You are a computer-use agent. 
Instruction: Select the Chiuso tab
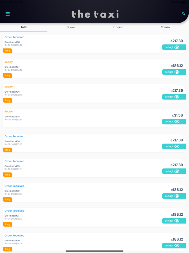tap(165, 27)
